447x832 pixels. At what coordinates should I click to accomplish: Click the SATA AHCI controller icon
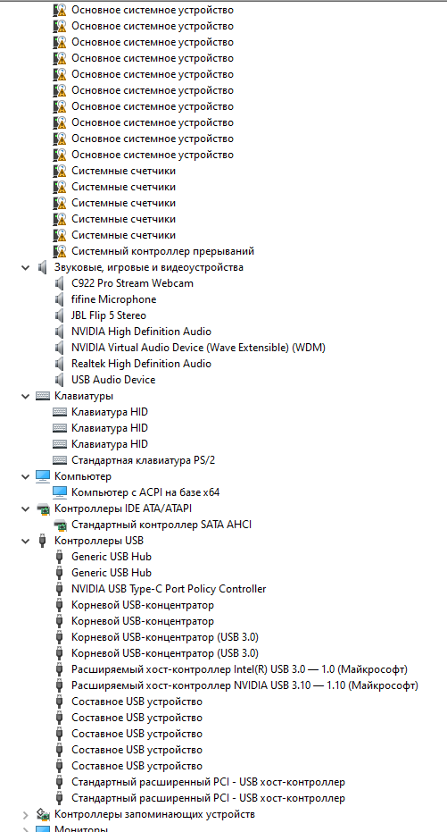click(60, 525)
